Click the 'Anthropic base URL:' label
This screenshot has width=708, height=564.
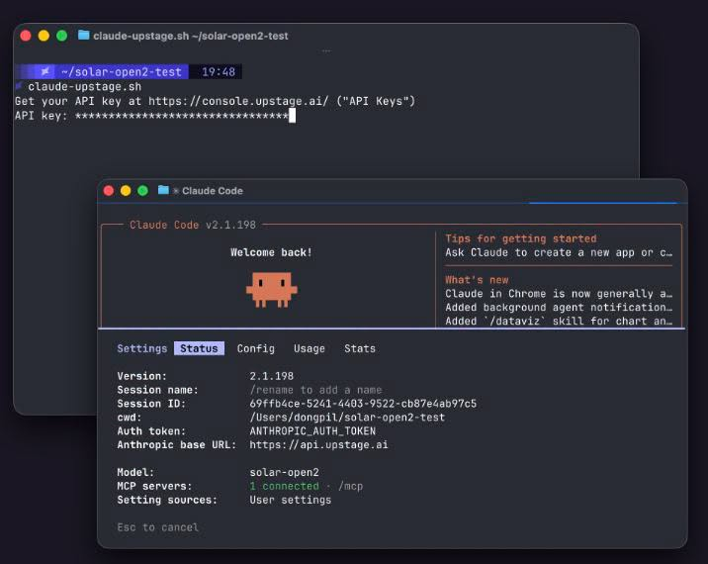tap(177, 444)
